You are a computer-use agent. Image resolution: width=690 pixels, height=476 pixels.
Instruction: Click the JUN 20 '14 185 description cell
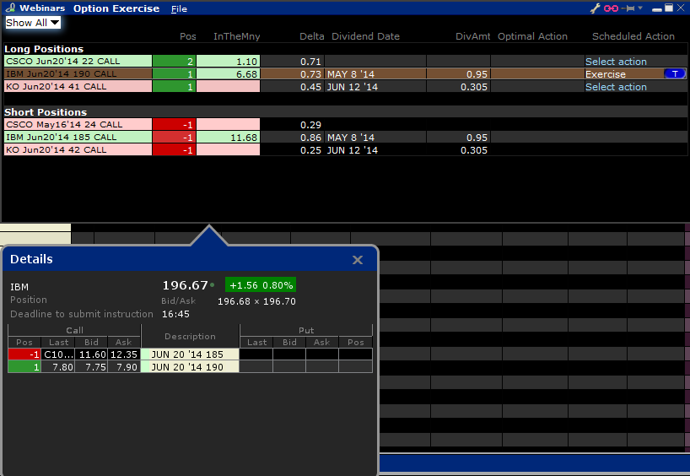[x=190, y=354]
